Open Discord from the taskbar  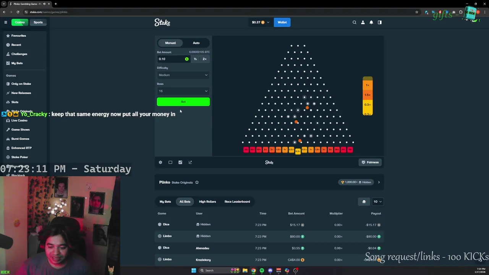(270, 270)
